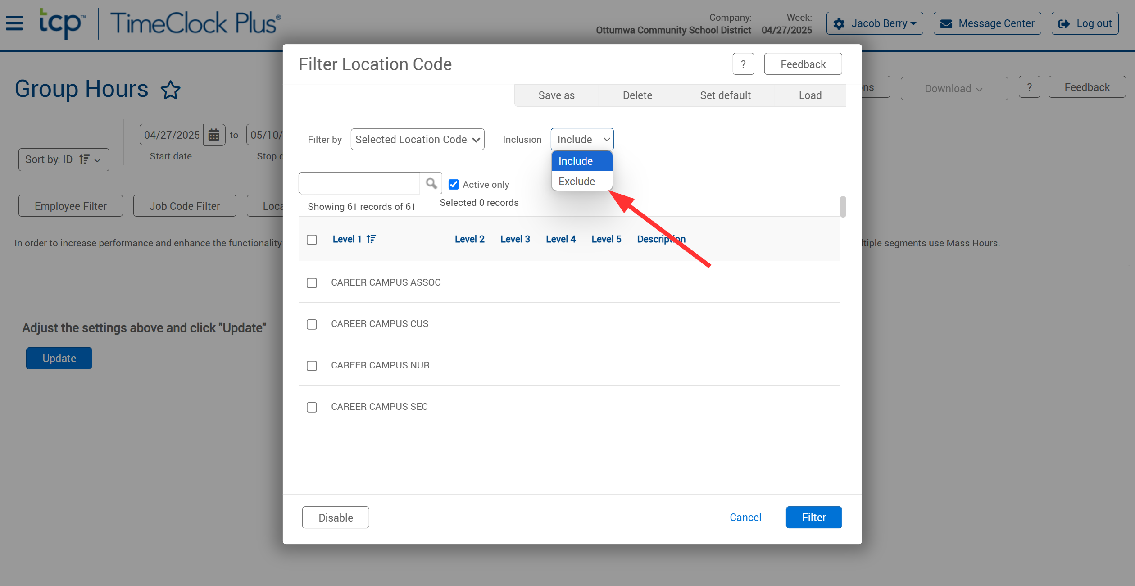Open the hamburger navigation menu
This screenshot has width=1135, height=586.
pyautogui.click(x=14, y=23)
